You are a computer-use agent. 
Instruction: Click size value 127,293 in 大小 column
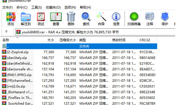click(x=48, y=80)
